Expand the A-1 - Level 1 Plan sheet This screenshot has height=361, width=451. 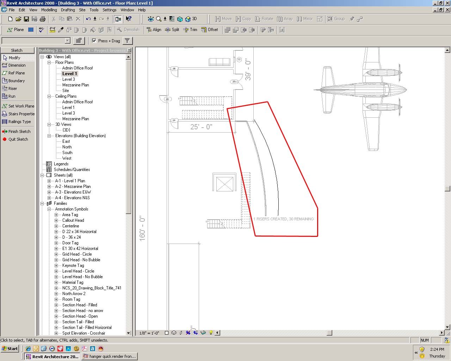point(49,181)
